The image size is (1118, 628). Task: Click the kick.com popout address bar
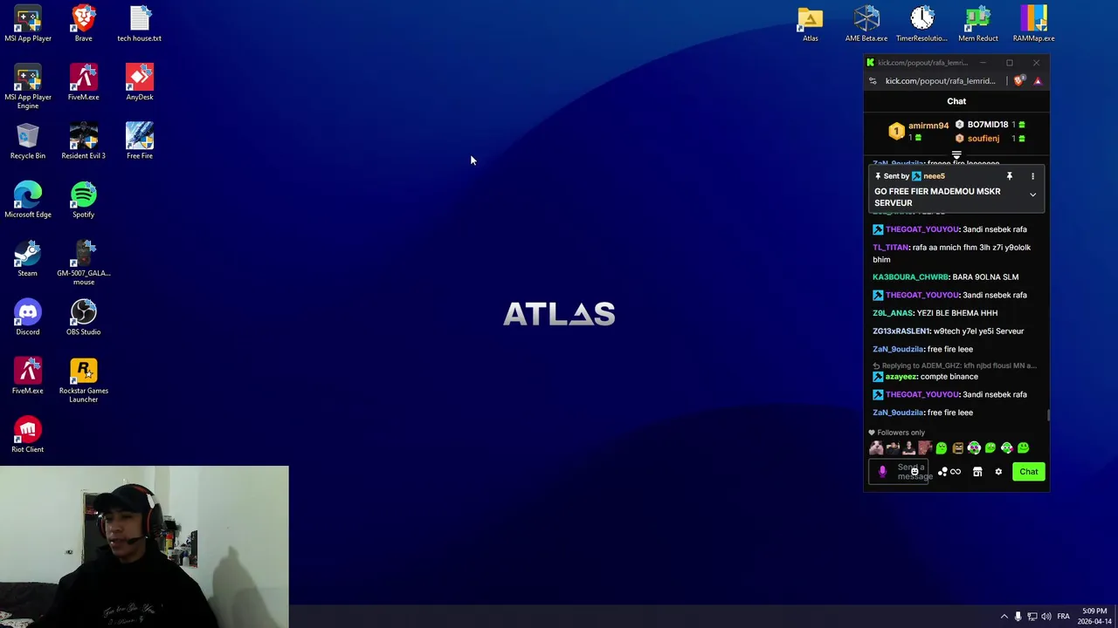pyautogui.click(x=940, y=81)
